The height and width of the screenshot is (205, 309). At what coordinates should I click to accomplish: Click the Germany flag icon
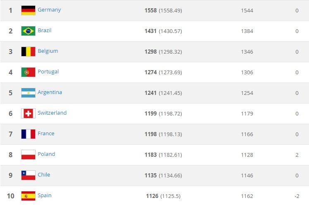pyautogui.click(x=28, y=10)
